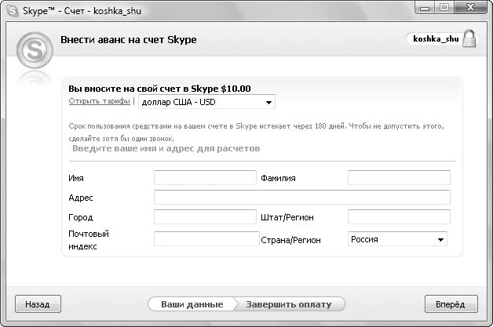Focus the Штат/Регион input field
This screenshot has height=327, width=493.
(x=399, y=216)
